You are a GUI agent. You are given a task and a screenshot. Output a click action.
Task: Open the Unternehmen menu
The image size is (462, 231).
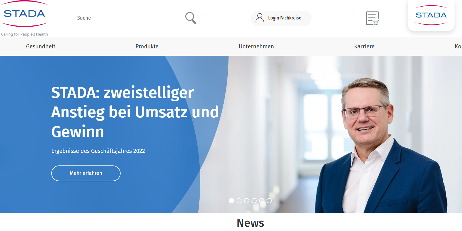[x=256, y=46]
